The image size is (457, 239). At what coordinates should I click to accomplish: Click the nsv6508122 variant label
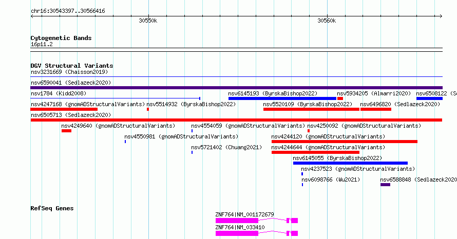tap(436, 93)
